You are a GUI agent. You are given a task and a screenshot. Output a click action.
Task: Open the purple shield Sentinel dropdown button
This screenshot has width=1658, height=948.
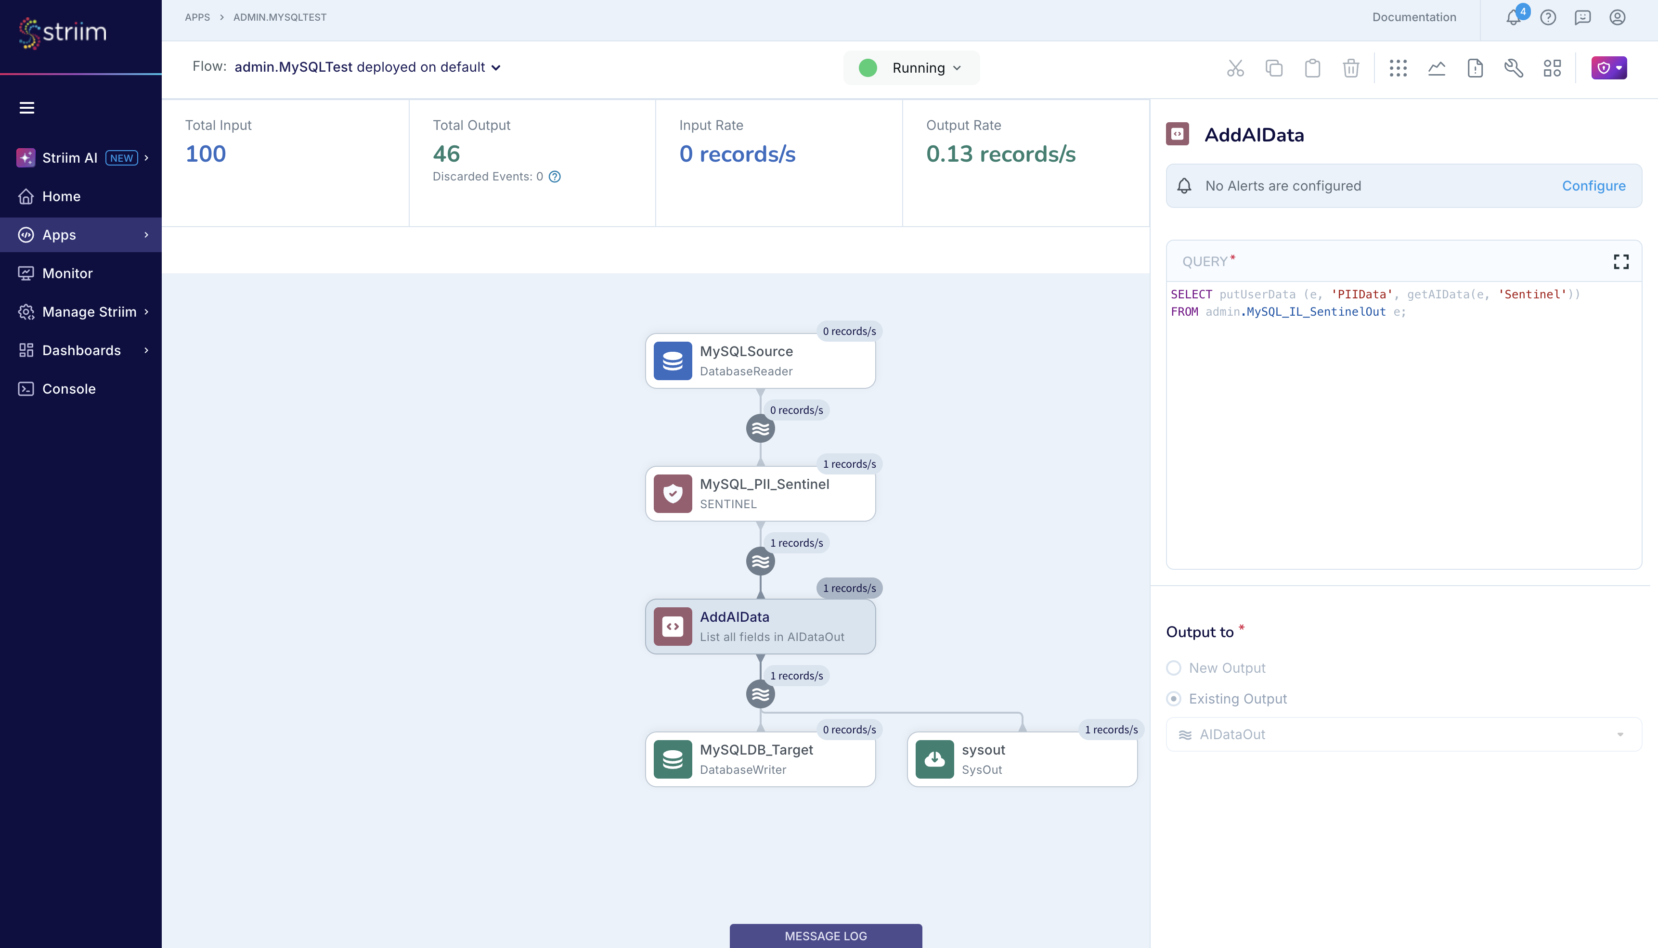1608,68
